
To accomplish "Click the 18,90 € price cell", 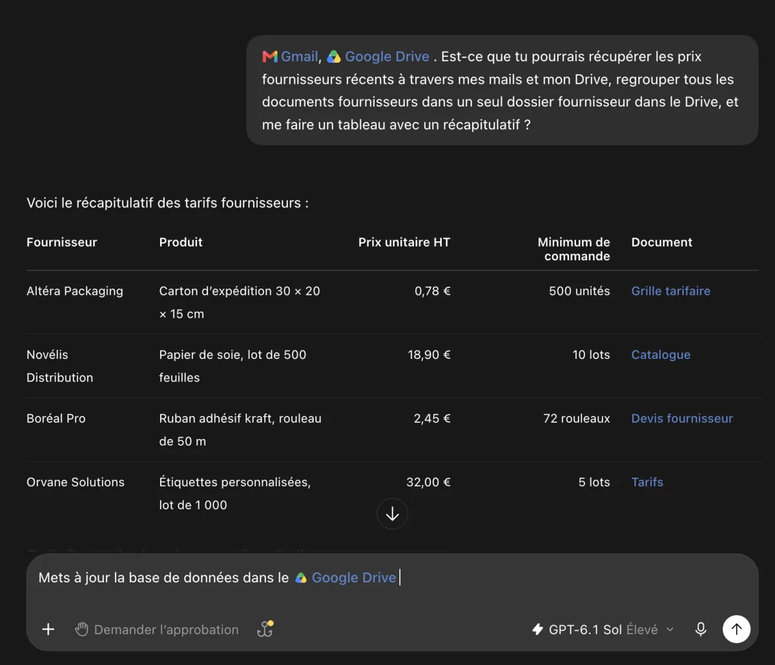I will [x=429, y=355].
